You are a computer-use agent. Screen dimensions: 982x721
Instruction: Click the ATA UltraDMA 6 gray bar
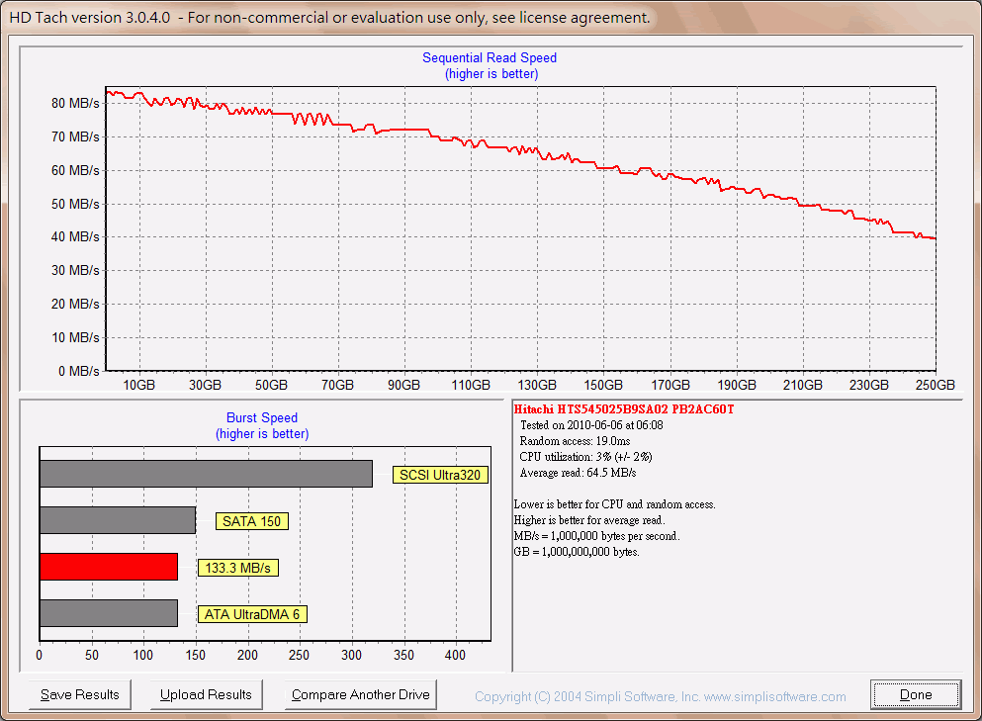click(109, 612)
